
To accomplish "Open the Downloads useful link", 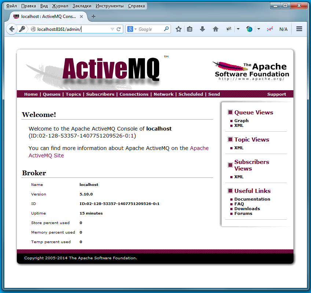I will click(x=247, y=209).
